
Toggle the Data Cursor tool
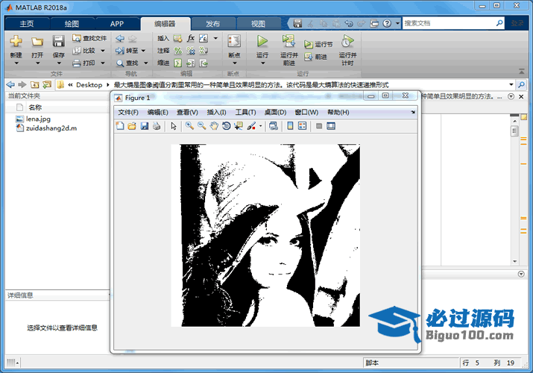tap(239, 126)
